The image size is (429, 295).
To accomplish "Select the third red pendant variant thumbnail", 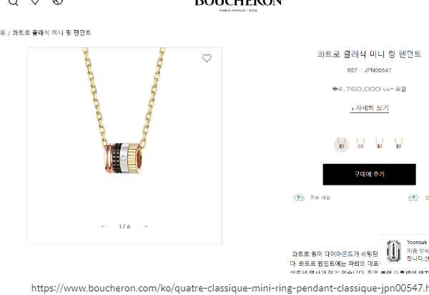I will tap(379, 143).
